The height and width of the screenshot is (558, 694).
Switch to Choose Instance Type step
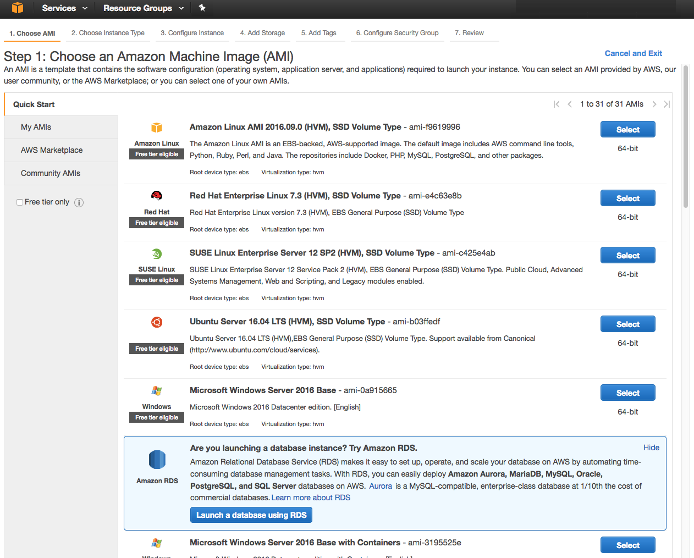click(108, 33)
